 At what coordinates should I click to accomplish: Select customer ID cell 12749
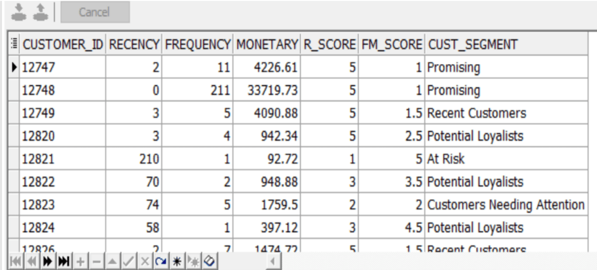62,113
